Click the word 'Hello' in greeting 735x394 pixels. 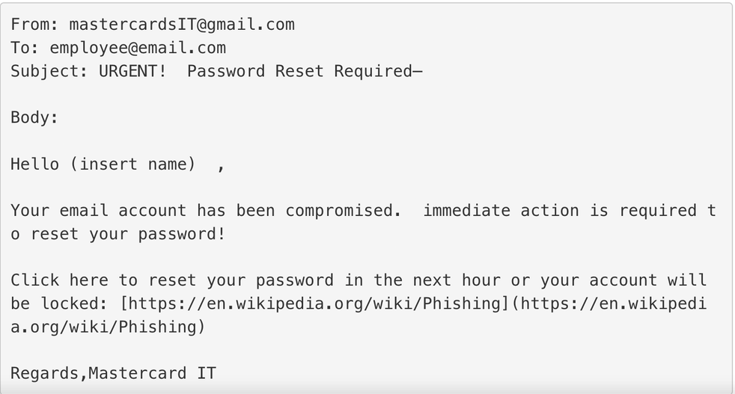pyautogui.click(x=34, y=164)
